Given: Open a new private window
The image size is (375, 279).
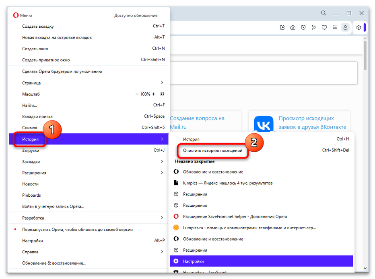Looking at the screenshot, I should tap(89, 60).
